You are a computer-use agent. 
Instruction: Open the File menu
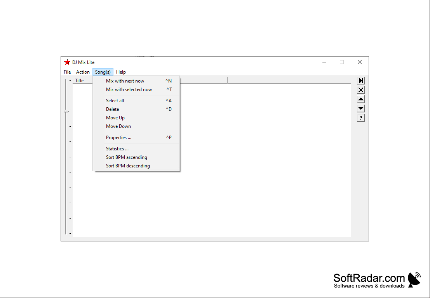(x=67, y=72)
